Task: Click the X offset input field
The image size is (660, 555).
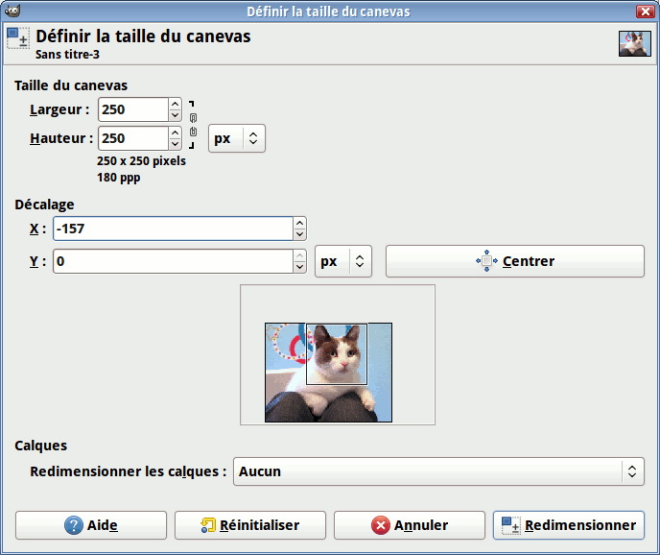Action: (x=173, y=229)
